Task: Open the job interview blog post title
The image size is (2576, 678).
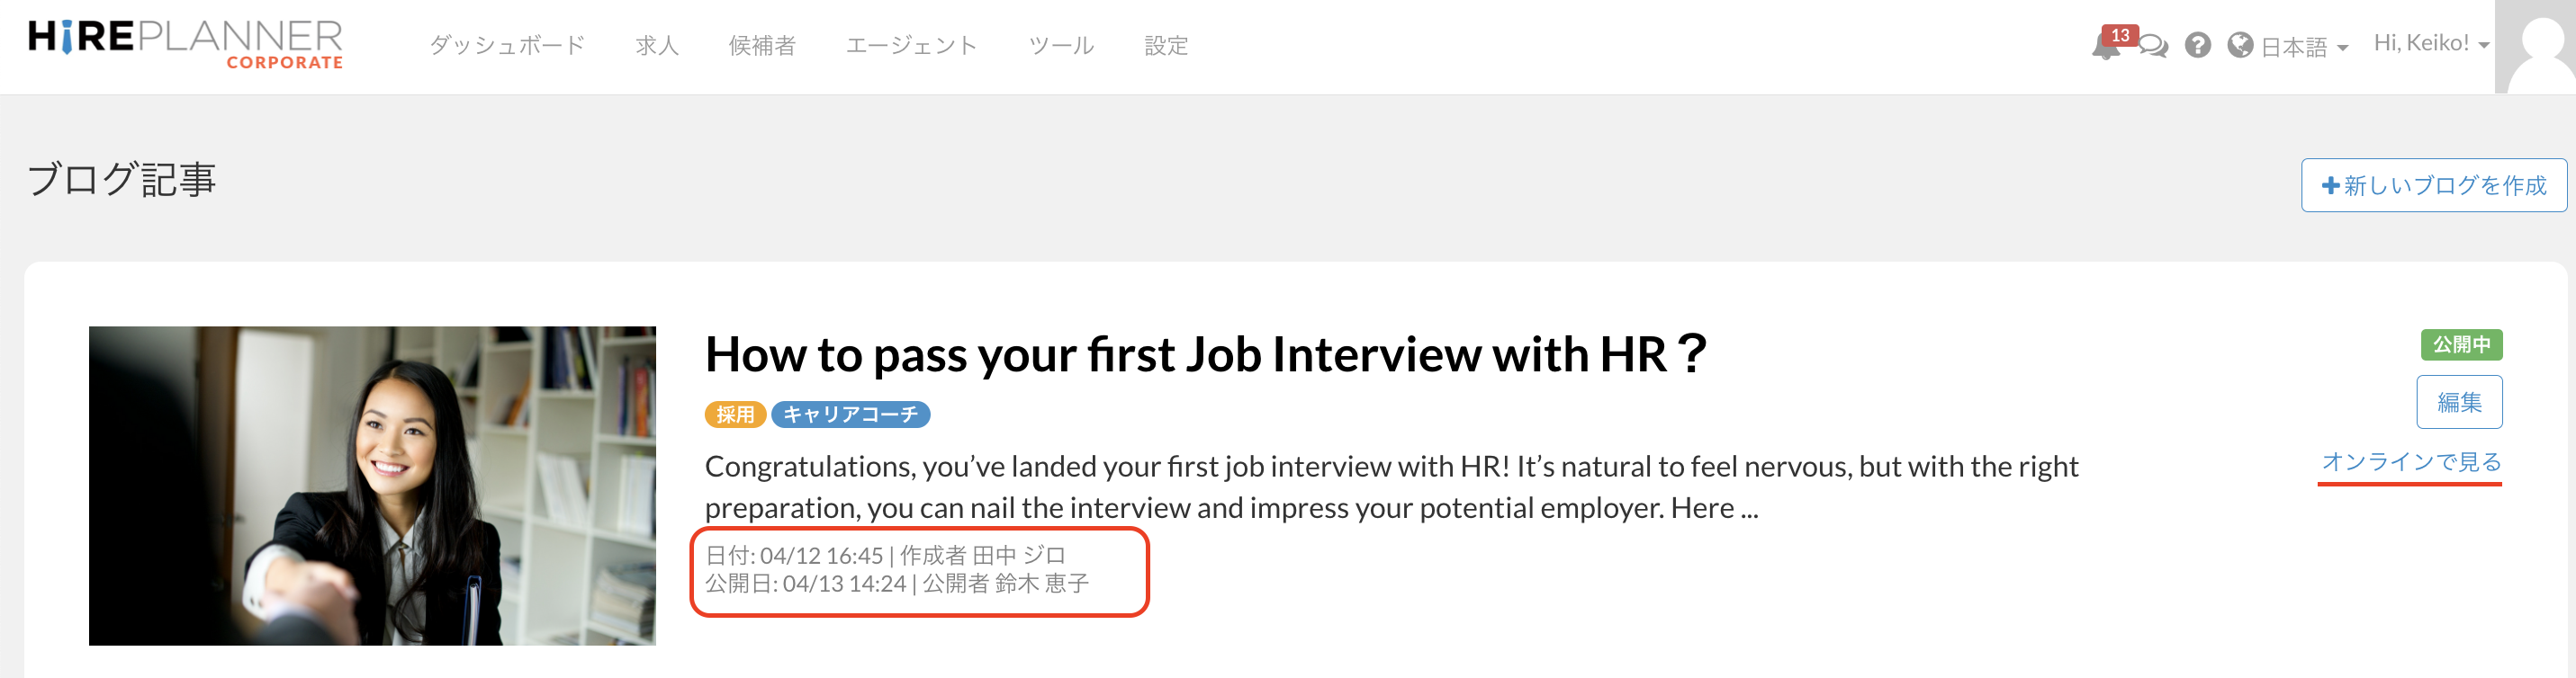Action: click(1204, 354)
